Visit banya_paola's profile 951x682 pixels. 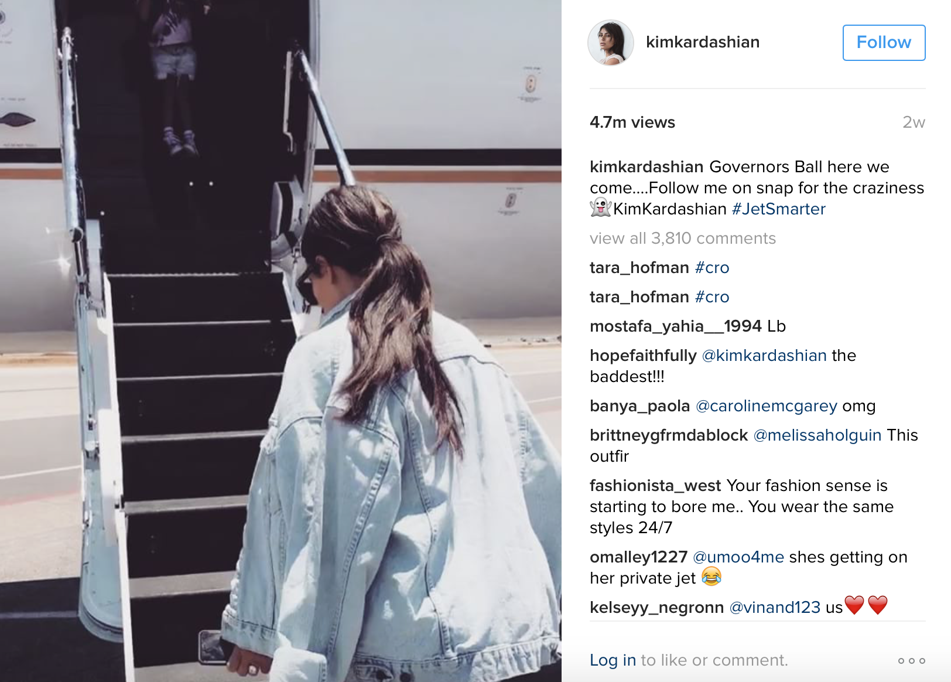tap(640, 405)
